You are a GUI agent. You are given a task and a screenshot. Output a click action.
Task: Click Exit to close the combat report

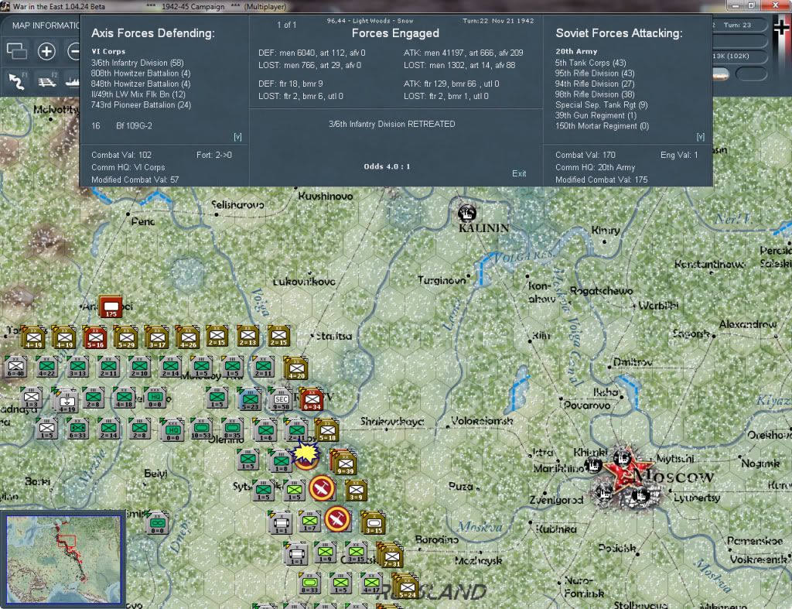pos(519,173)
